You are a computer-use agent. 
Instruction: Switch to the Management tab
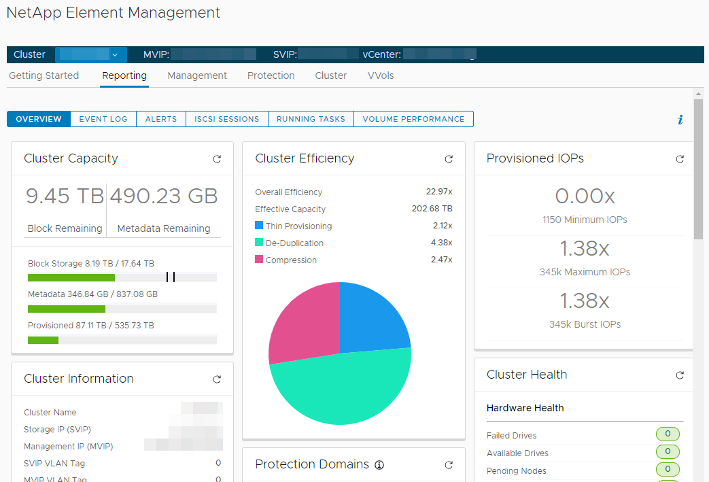197,75
